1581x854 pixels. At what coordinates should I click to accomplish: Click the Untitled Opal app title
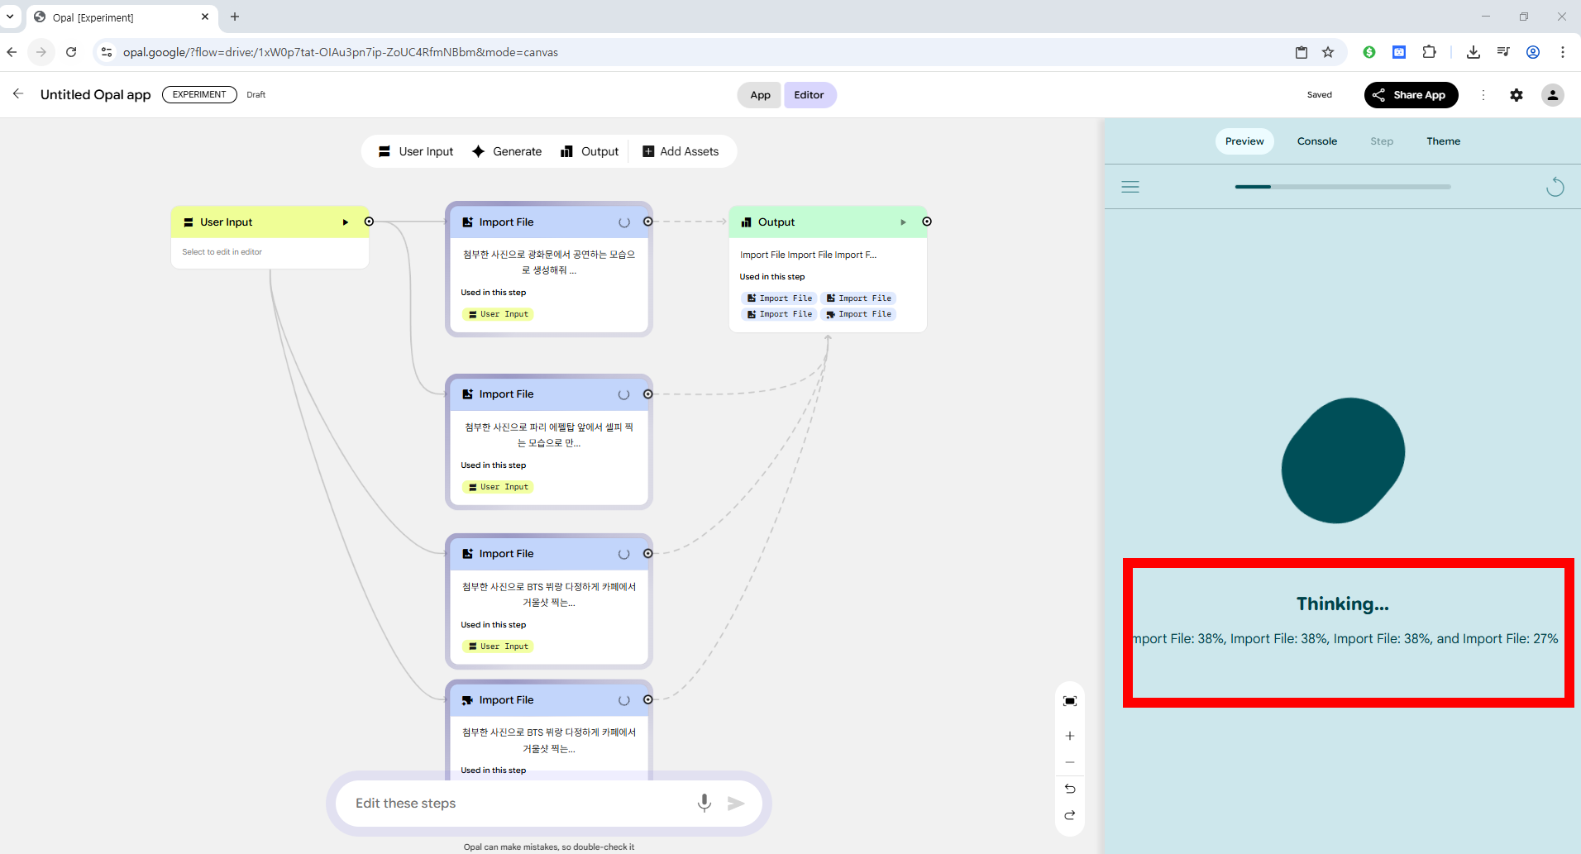click(x=96, y=94)
